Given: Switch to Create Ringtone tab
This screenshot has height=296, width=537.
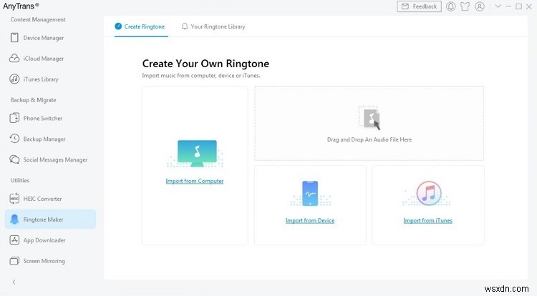Looking at the screenshot, I should [x=140, y=26].
